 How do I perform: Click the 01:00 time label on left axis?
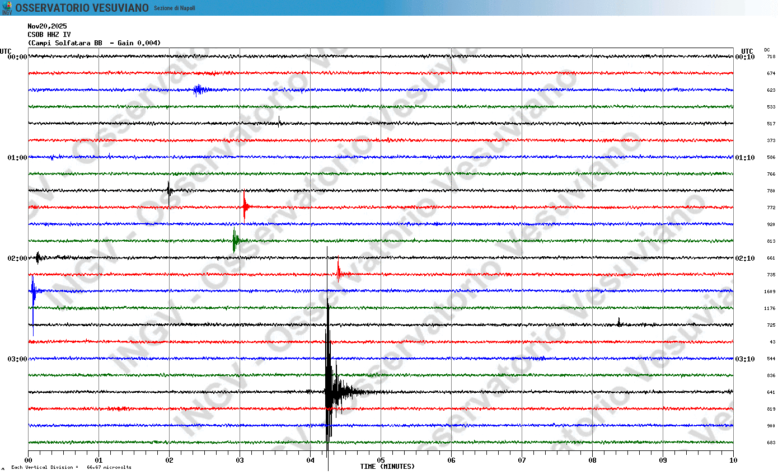[x=17, y=158]
